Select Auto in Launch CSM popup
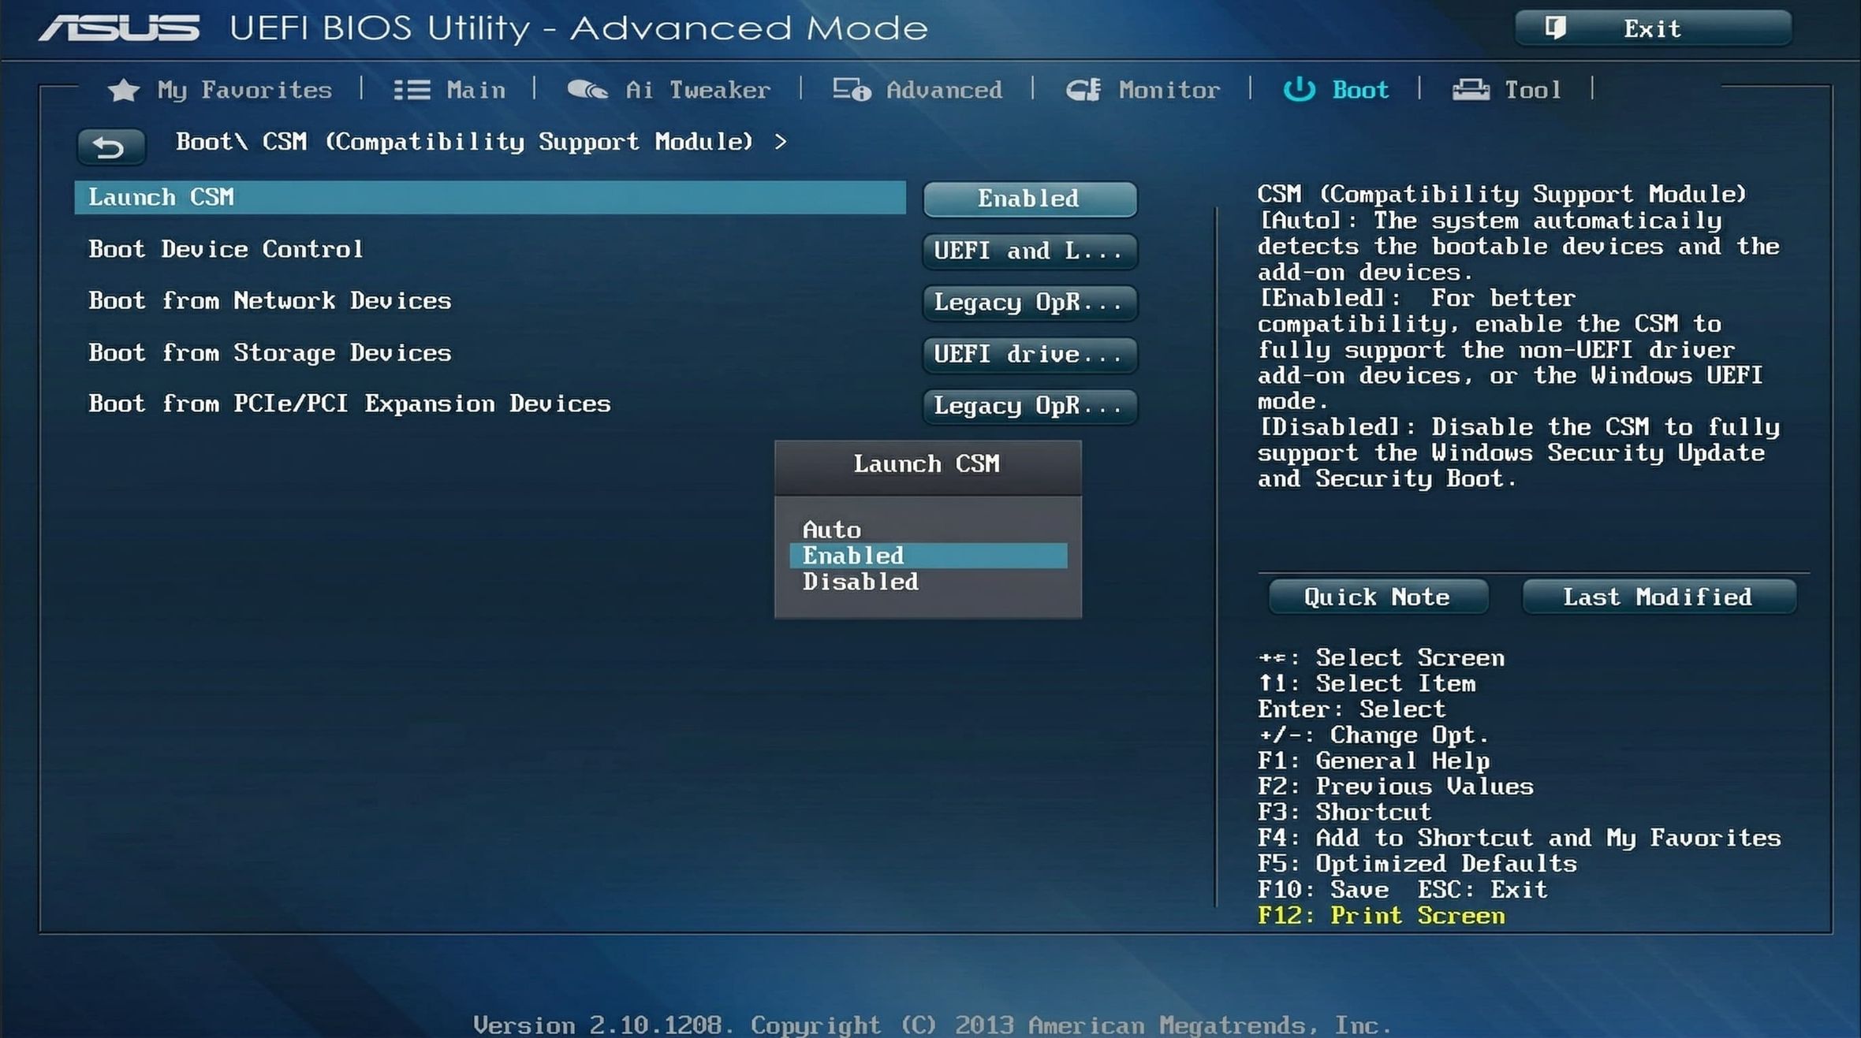 pos(832,530)
